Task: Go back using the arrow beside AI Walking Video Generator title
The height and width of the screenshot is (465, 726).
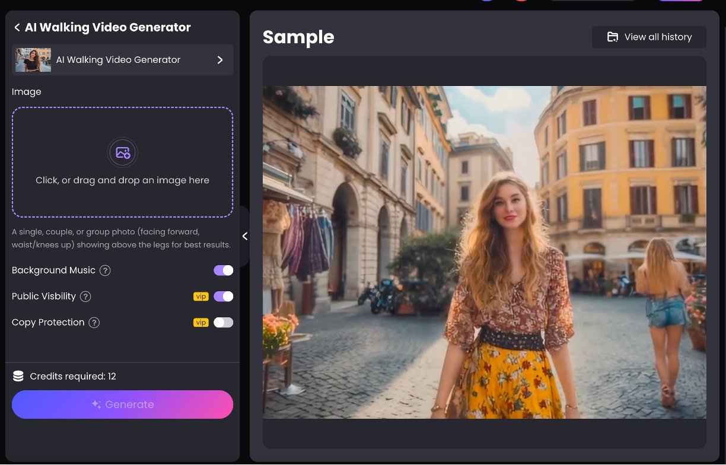Action: pos(17,27)
